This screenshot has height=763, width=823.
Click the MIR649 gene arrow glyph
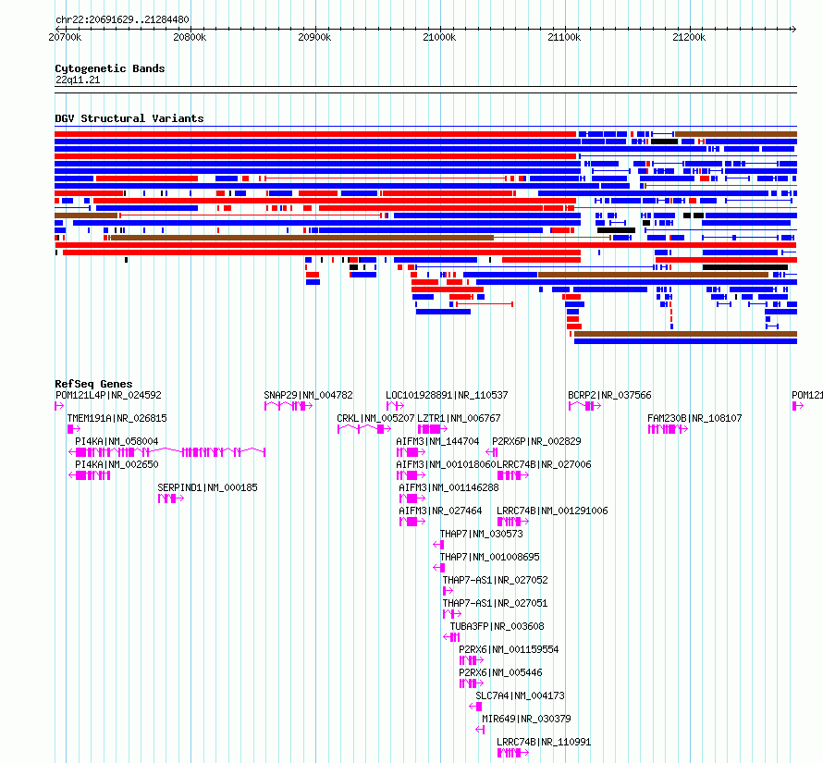coord(480,730)
